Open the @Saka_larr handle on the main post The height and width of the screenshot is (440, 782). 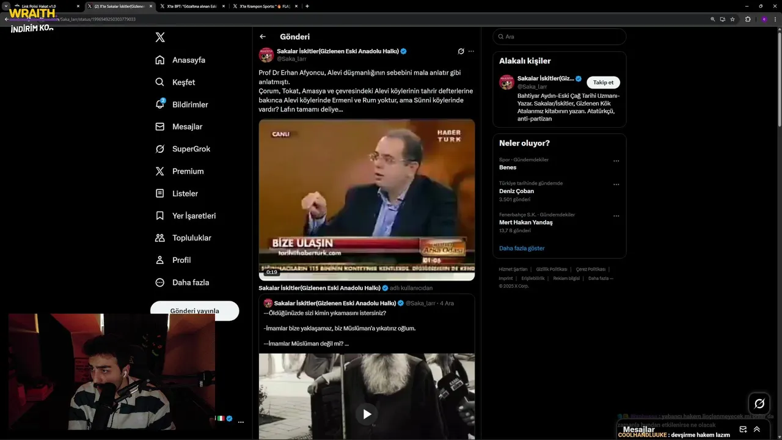pyautogui.click(x=291, y=59)
